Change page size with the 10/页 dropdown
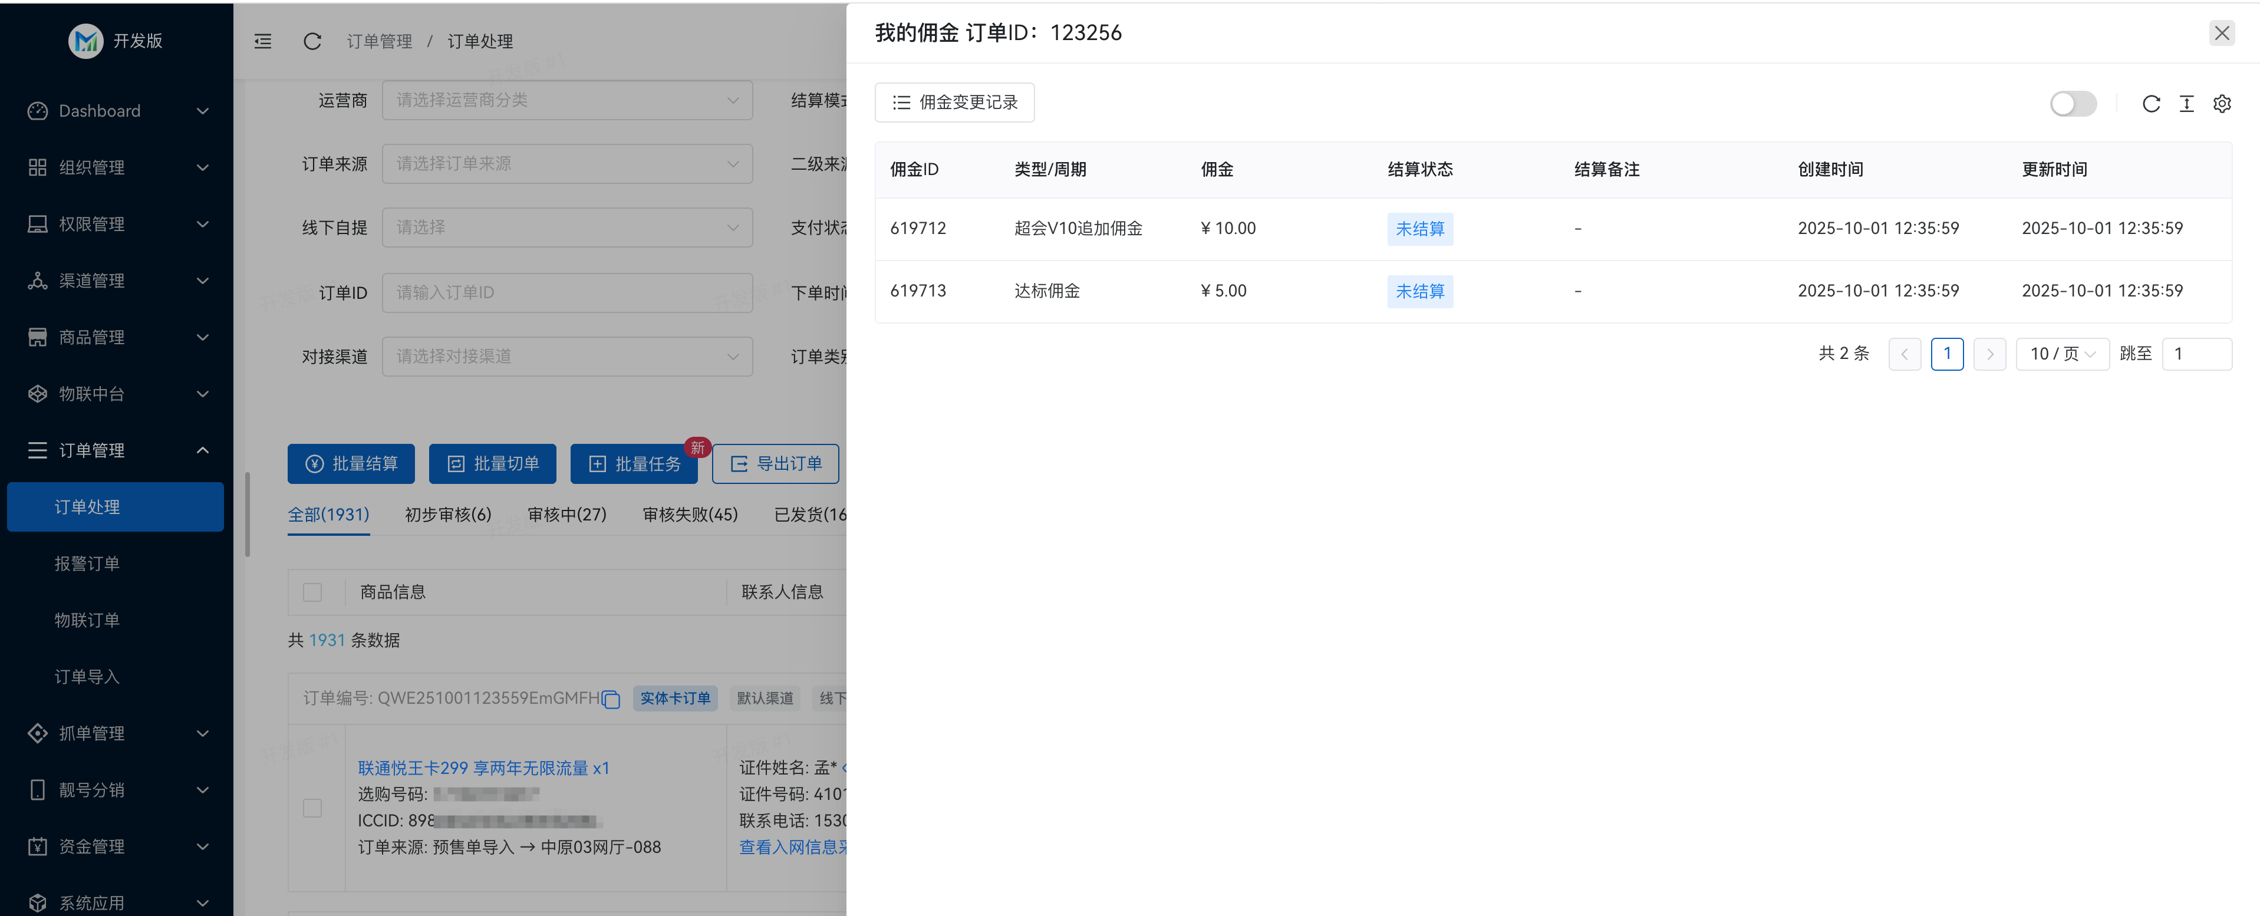This screenshot has height=916, width=2260. click(x=2062, y=354)
